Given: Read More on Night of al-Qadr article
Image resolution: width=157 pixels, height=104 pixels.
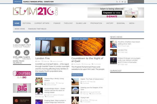Looking at the screenshot, I should (x=77, y=75).
